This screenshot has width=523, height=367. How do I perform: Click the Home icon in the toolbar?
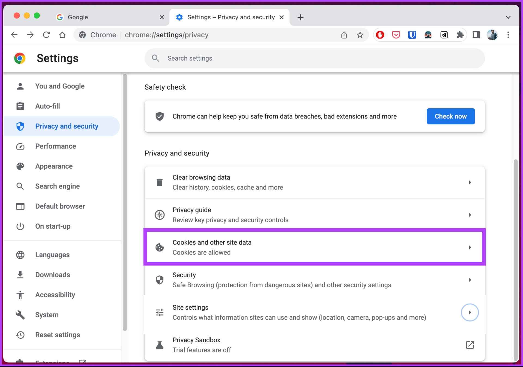(62, 35)
